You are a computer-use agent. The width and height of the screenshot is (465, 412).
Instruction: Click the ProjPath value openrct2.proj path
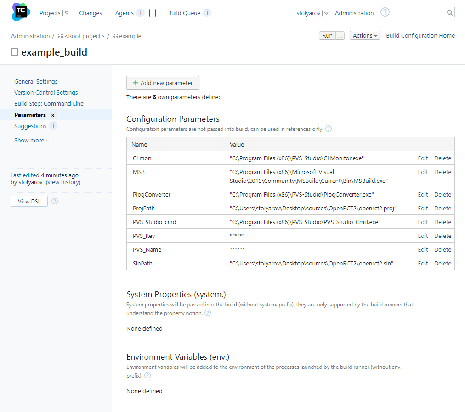313,209
